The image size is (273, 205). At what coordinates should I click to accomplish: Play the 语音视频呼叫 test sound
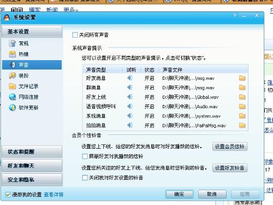click(129, 107)
